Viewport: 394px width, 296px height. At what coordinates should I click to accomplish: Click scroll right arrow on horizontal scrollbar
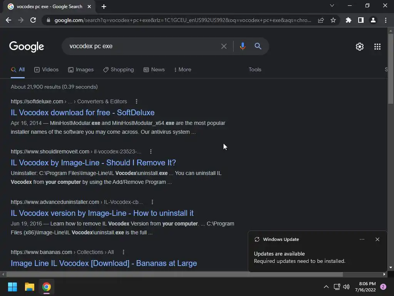click(x=384, y=274)
